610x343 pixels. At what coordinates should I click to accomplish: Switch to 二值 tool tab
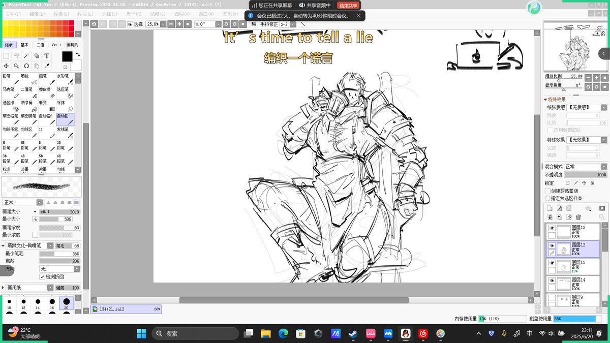[x=40, y=45]
